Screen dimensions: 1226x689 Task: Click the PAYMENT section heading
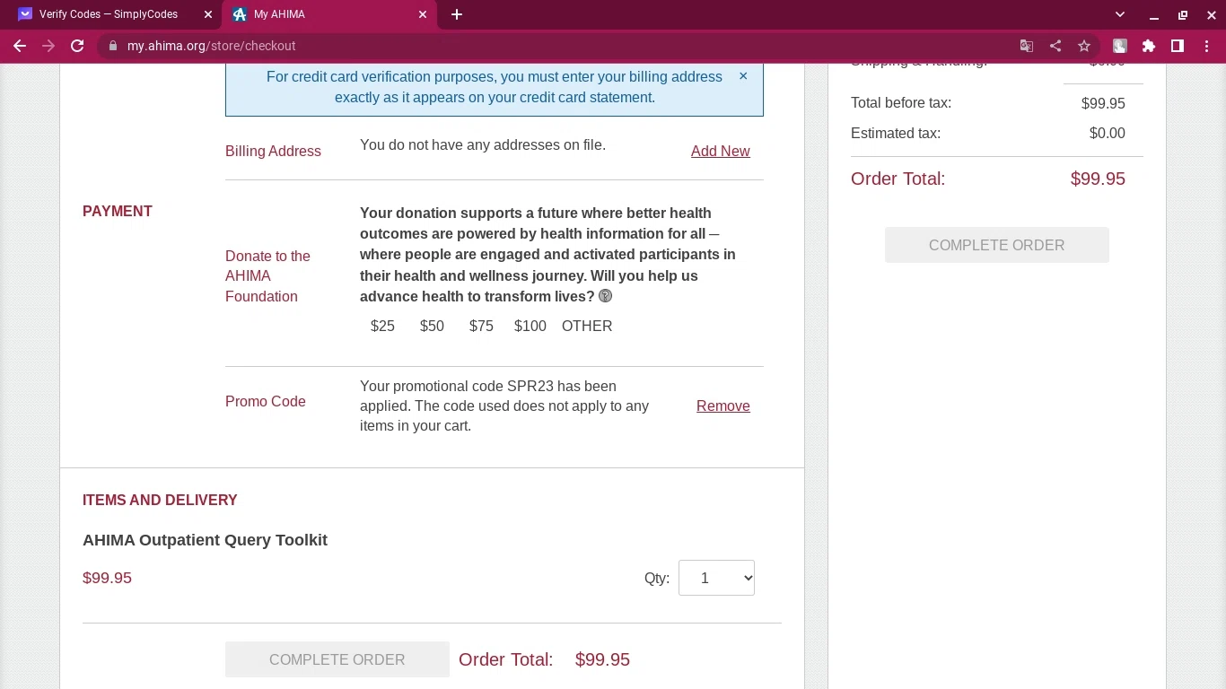click(118, 211)
